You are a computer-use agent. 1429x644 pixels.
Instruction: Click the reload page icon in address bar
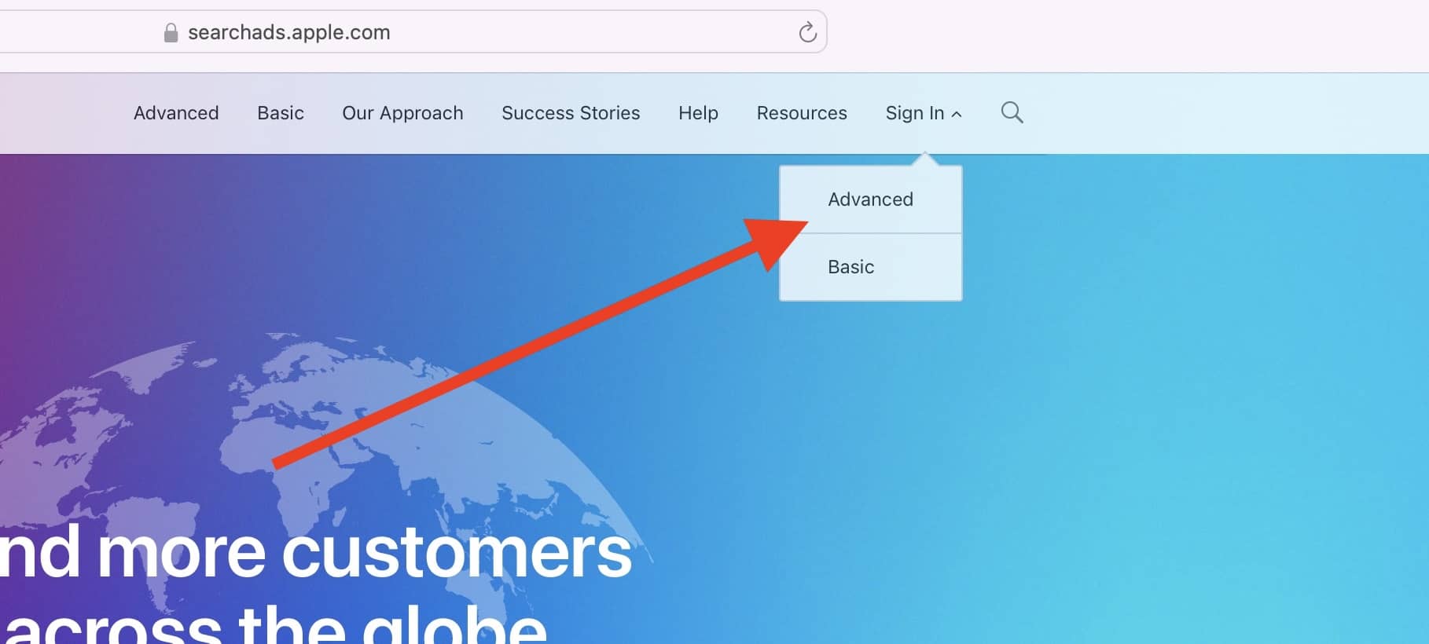807,32
